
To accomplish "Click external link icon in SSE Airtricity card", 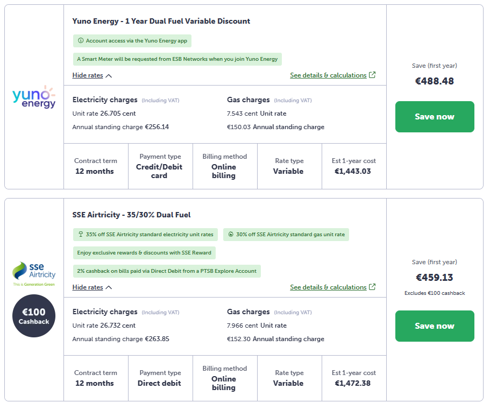I will tap(372, 287).
